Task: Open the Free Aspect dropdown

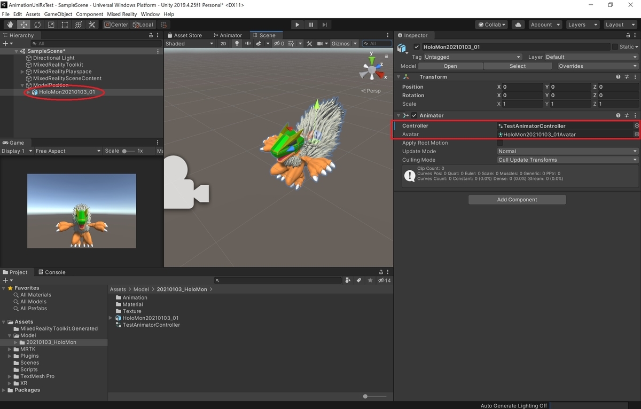Action: [67, 151]
